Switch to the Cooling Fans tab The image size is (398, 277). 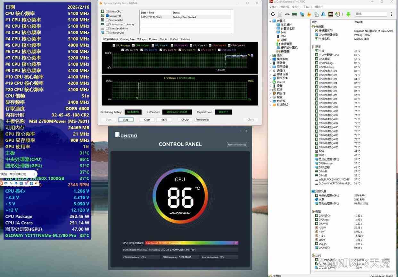(x=127, y=39)
